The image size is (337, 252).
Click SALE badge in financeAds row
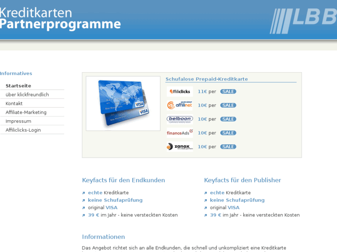click(228, 133)
